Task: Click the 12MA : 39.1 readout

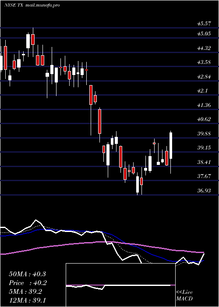Action: (x=27, y=300)
